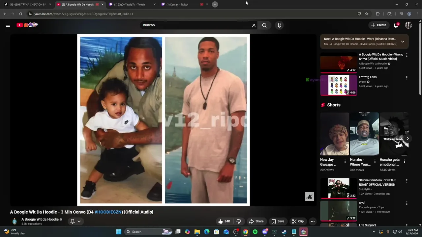Screen dimensions: 422x237
Task: Open the account avatar menu
Action: tap(408, 25)
